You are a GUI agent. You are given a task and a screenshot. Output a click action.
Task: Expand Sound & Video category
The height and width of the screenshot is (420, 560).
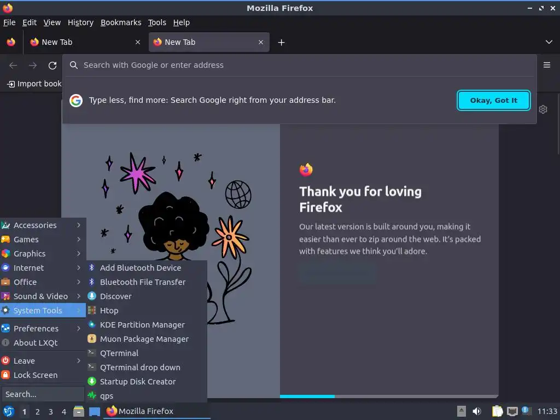[43, 296]
